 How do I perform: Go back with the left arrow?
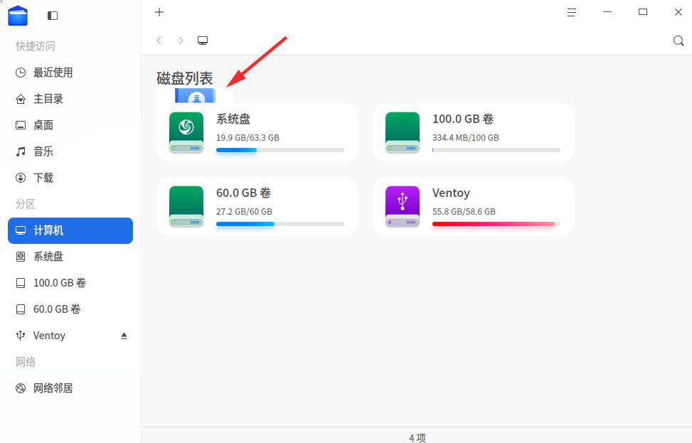pos(159,41)
